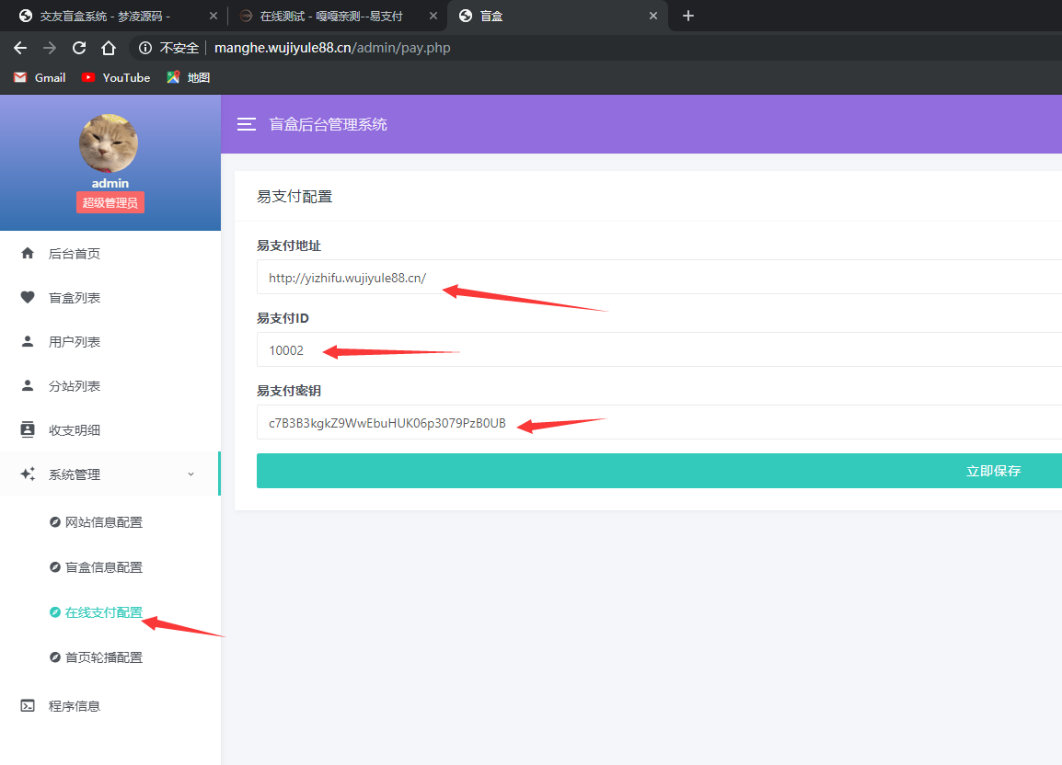Open the YouTube bookmark
Image resolution: width=1062 pixels, height=765 pixels.
coord(116,78)
